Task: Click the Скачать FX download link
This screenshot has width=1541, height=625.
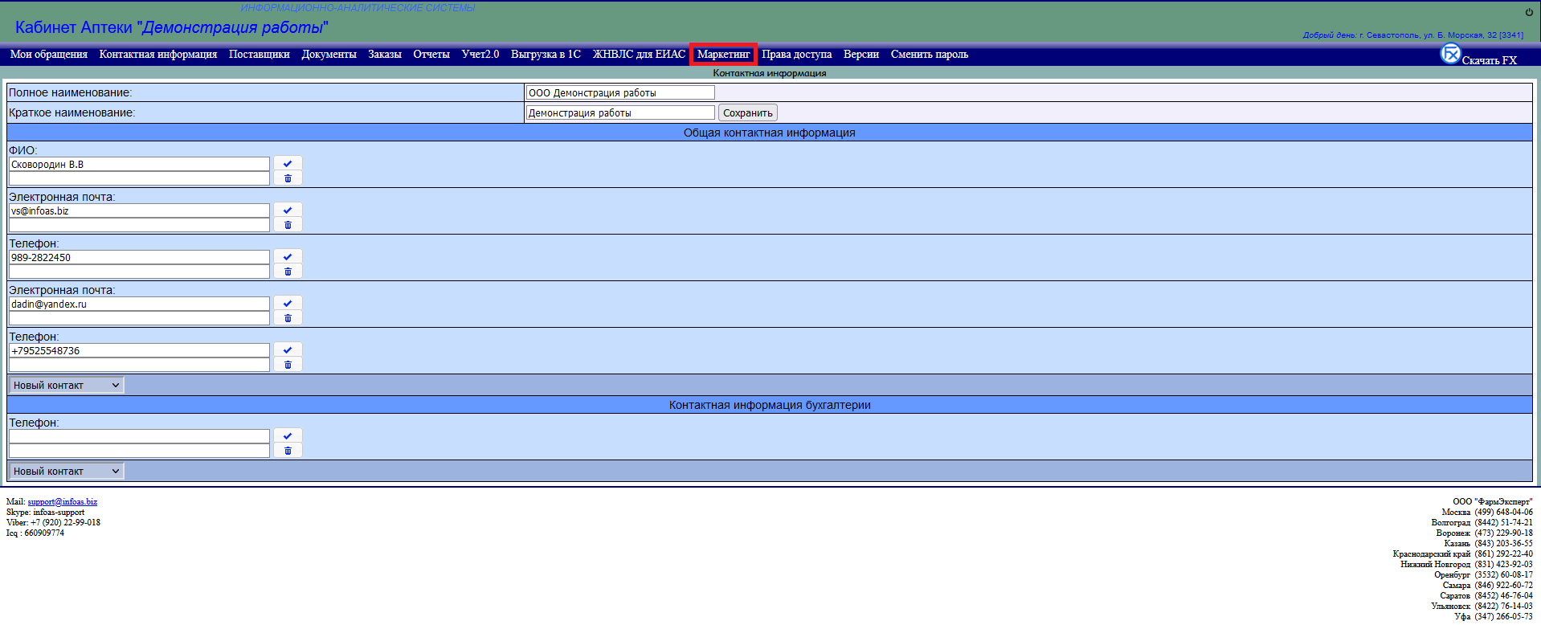Action: [x=1489, y=61]
